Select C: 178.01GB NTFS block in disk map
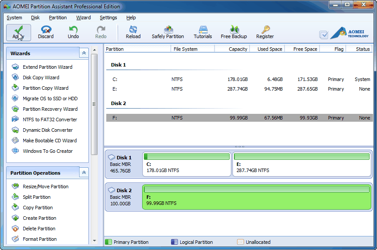The width and height of the screenshot is (377, 250). (x=187, y=164)
